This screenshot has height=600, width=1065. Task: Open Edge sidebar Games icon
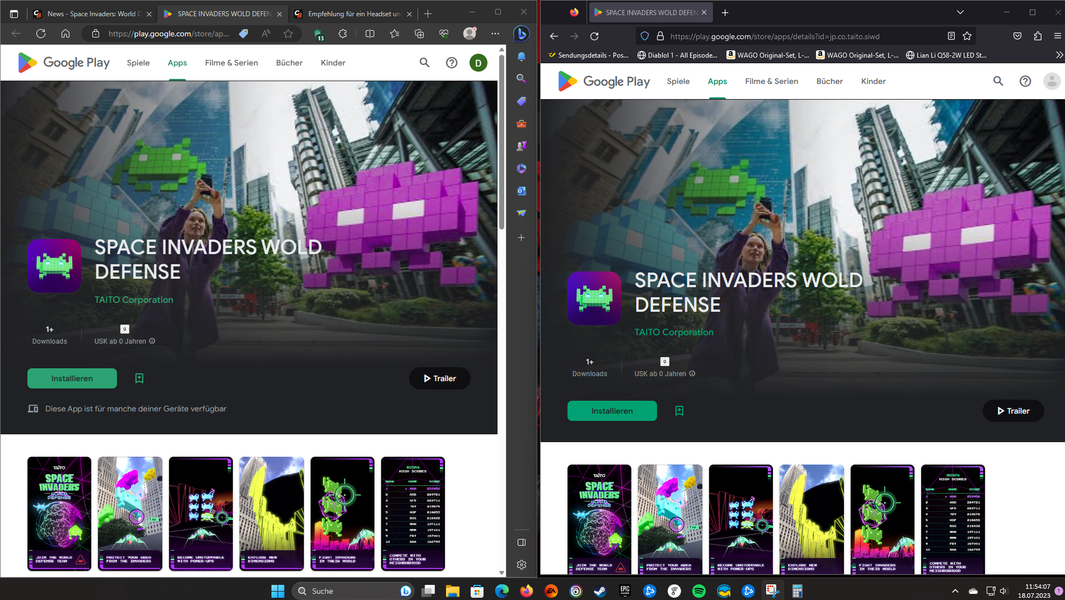(x=521, y=146)
